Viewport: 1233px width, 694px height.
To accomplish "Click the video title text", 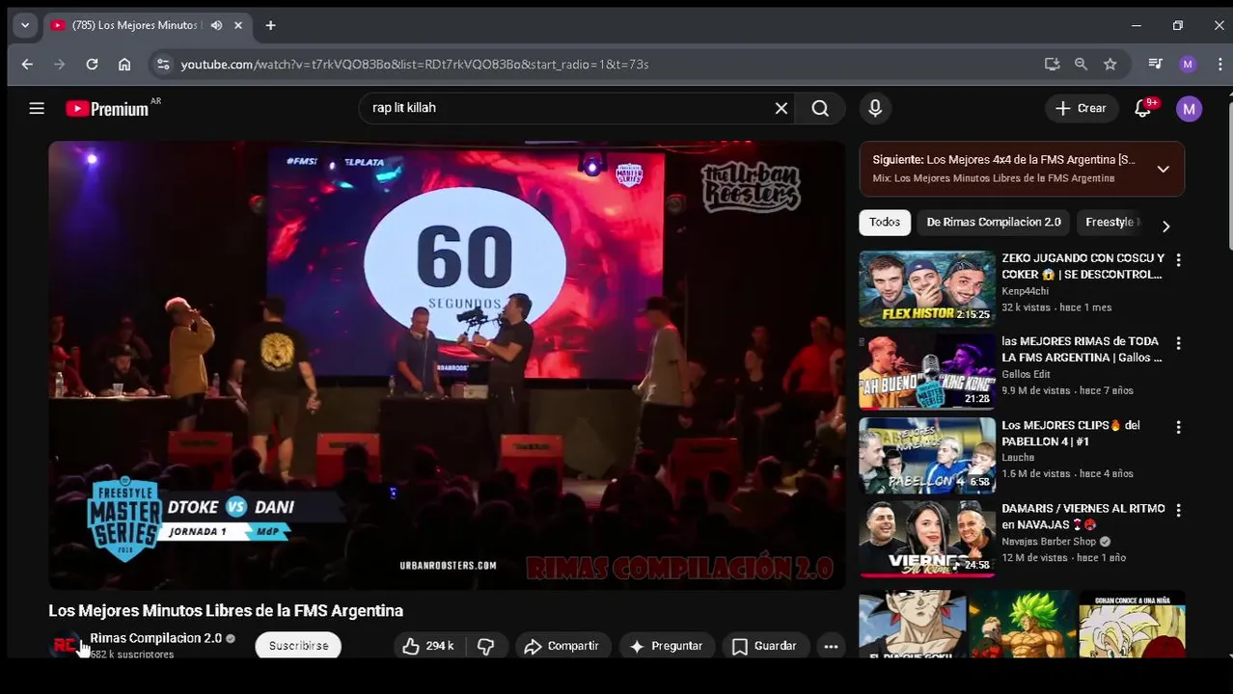I will coord(226,610).
